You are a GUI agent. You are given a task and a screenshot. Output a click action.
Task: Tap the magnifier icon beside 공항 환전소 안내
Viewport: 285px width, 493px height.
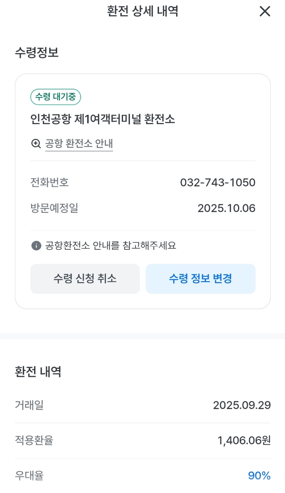click(x=36, y=144)
